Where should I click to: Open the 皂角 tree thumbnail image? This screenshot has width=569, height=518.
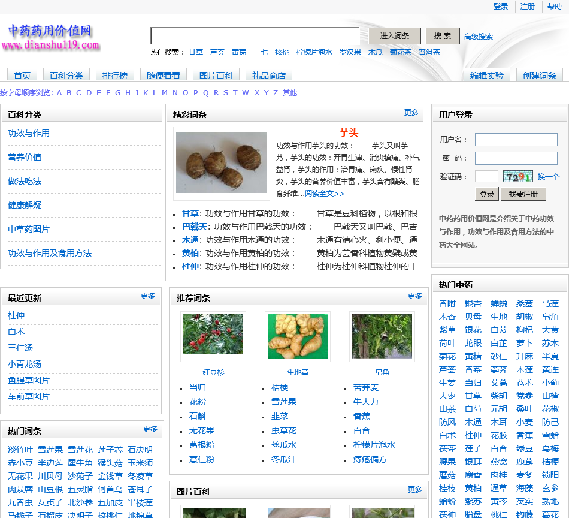pos(382,336)
